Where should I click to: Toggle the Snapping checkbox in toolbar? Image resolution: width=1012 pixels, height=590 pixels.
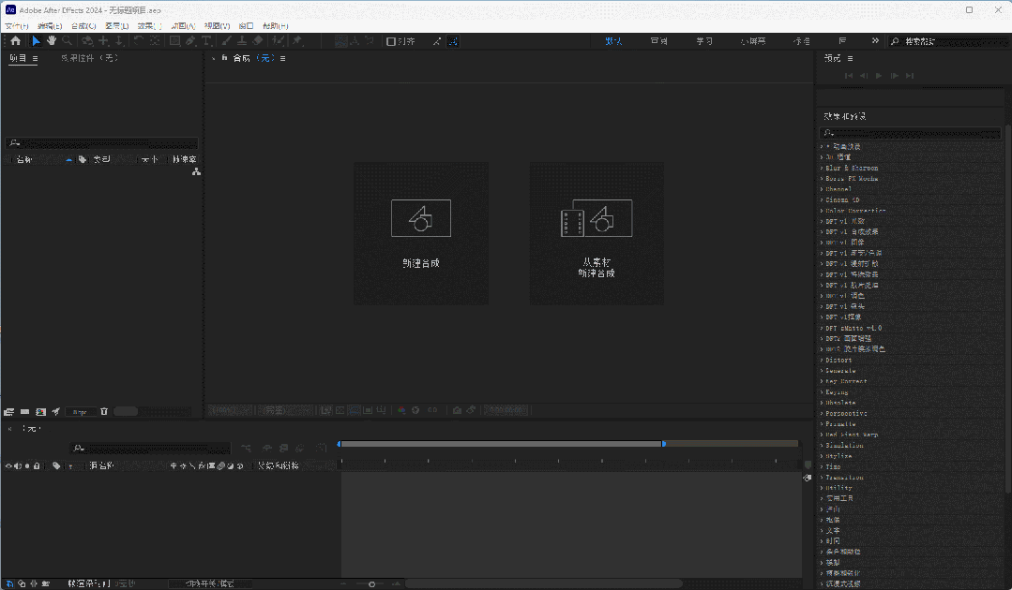click(390, 41)
